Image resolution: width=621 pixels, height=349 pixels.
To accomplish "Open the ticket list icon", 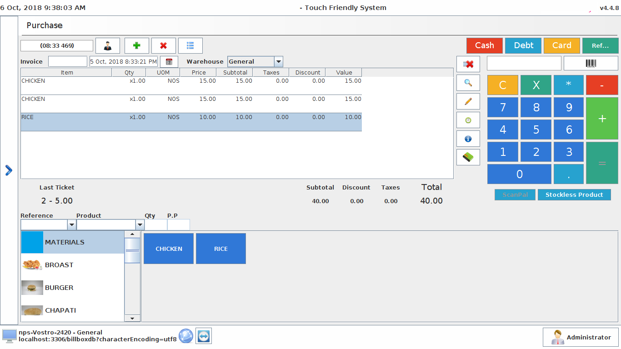I will tap(190, 46).
